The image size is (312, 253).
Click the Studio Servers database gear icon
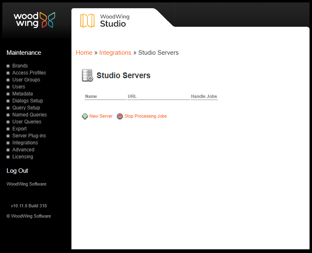[87, 75]
